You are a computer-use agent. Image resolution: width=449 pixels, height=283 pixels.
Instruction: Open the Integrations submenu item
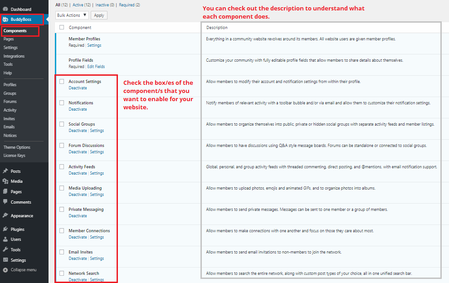(14, 56)
